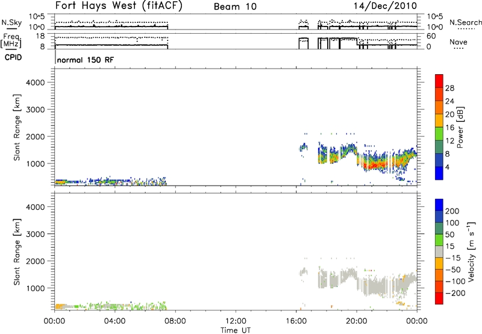Select the N.Sky legend label
This screenshot has height=334, width=482.
tap(11, 22)
